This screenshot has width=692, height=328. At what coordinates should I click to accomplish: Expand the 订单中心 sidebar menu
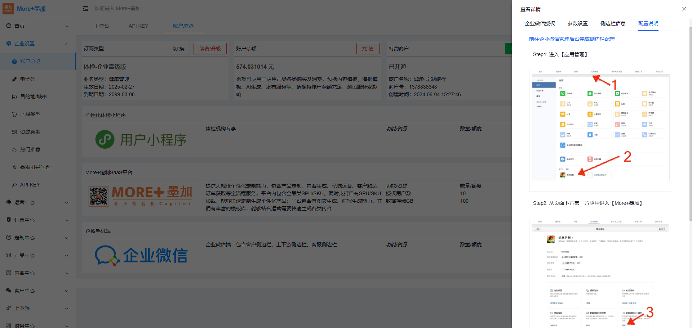tap(67, 220)
